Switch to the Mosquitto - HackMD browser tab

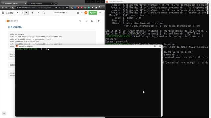point(14,3)
